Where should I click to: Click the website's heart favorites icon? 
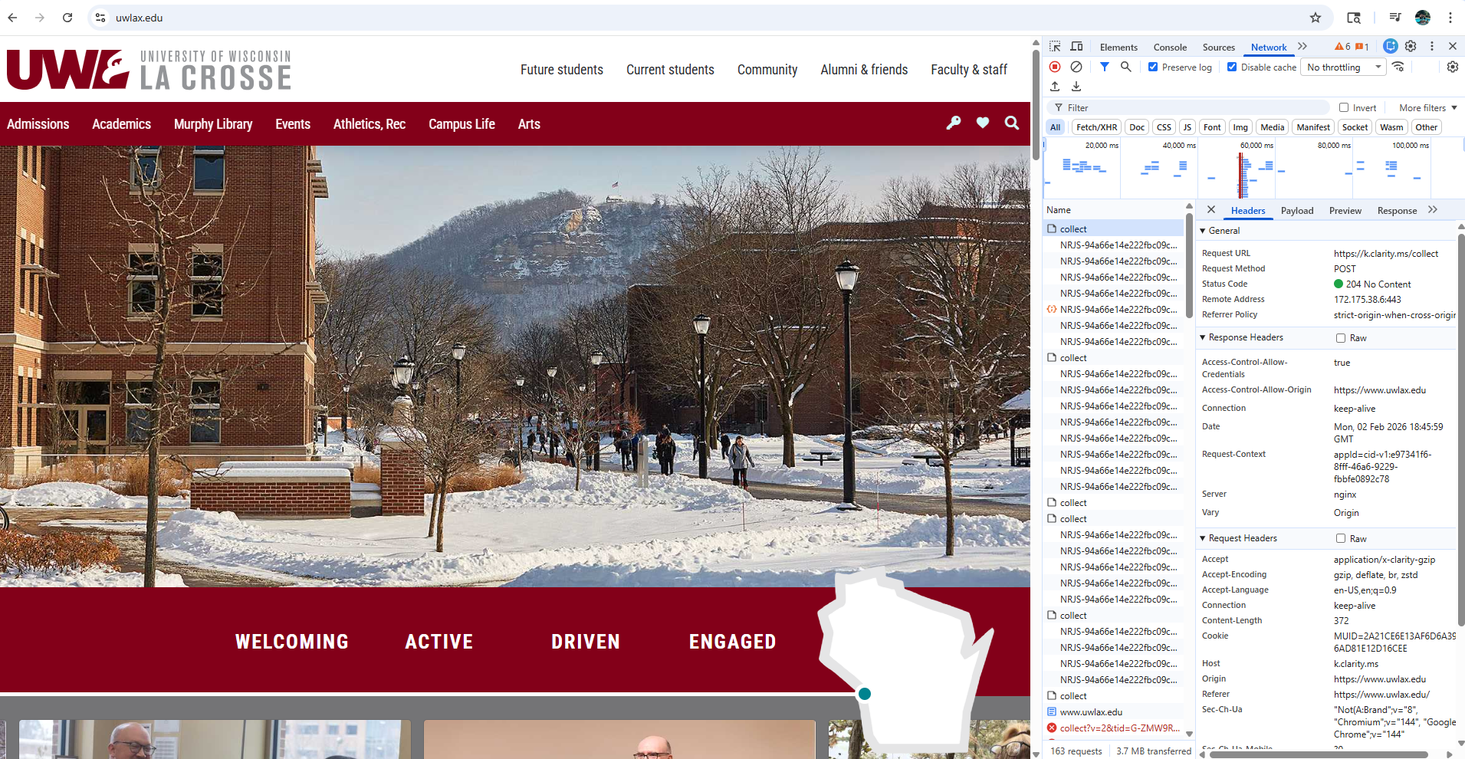pyautogui.click(x=982, y=123)
